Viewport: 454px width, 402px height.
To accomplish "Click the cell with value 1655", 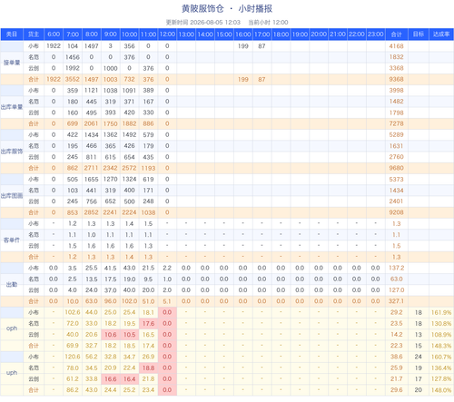I will [92, 180].
